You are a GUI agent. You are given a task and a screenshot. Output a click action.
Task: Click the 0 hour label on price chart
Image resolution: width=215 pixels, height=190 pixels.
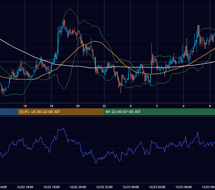tap(131, 106)
